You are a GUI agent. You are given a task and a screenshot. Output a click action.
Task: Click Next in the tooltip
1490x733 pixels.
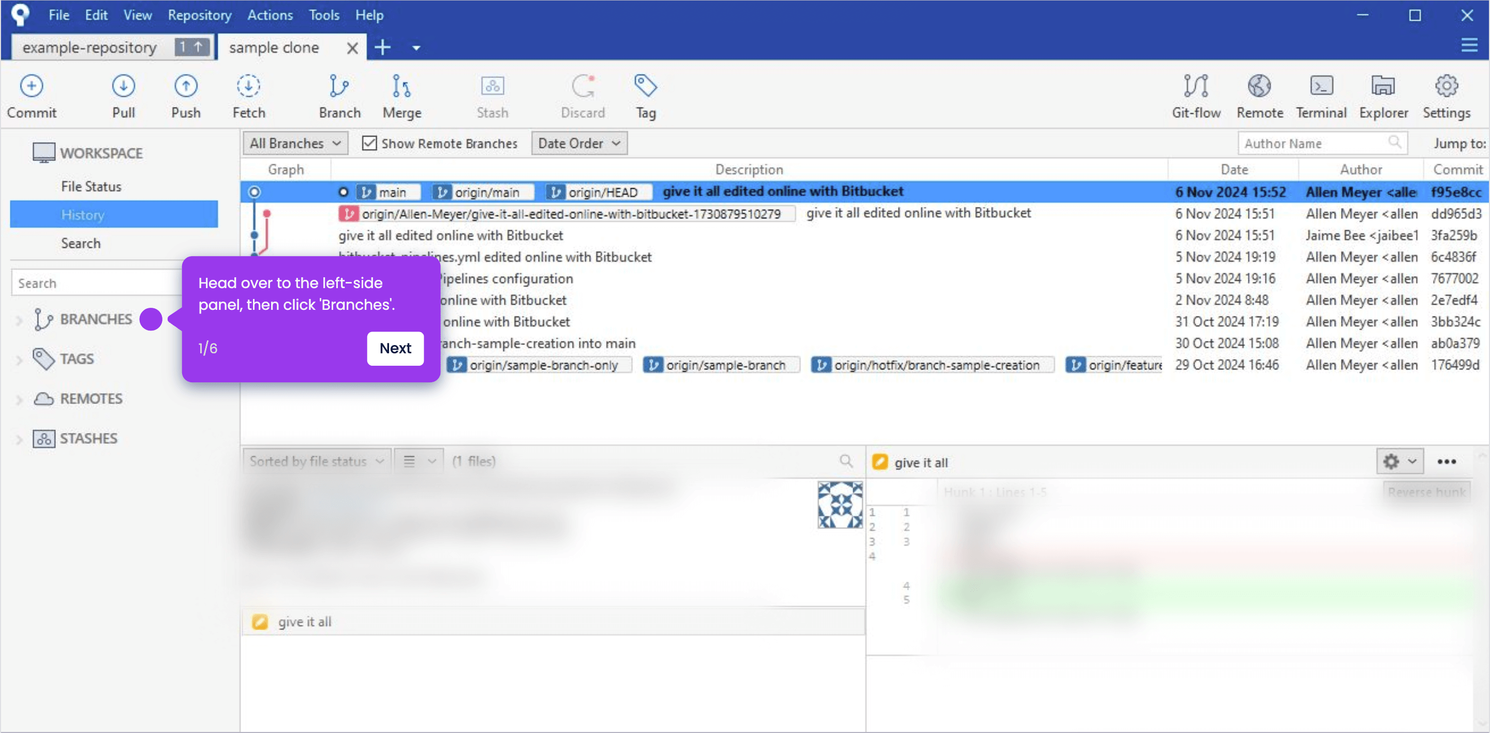point(395,348)
